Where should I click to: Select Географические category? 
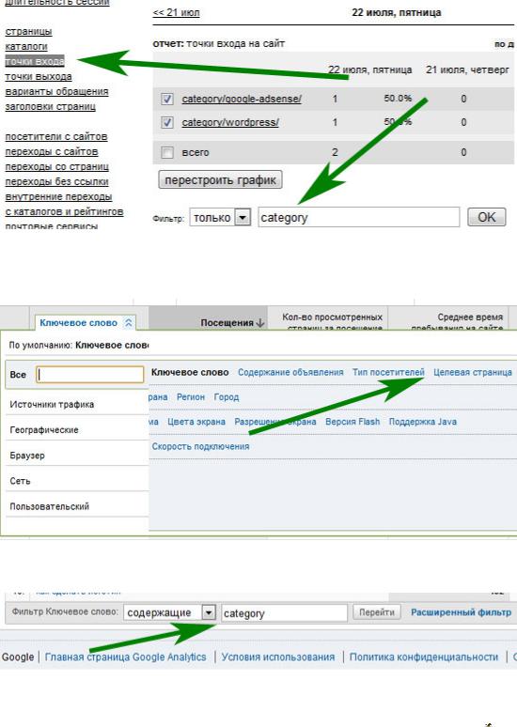pos(44,430)
